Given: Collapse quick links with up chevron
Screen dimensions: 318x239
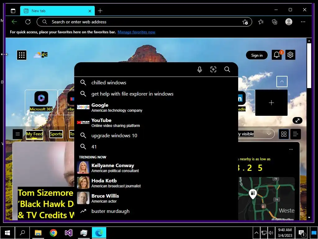Looking at the screenshot, I should (282, 82).
